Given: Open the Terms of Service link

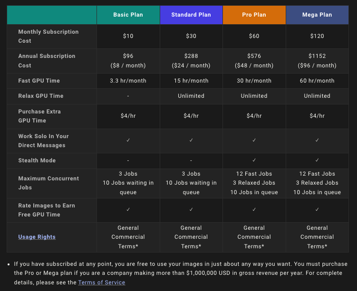Looking at the screenshot, I should click(102, 282).
